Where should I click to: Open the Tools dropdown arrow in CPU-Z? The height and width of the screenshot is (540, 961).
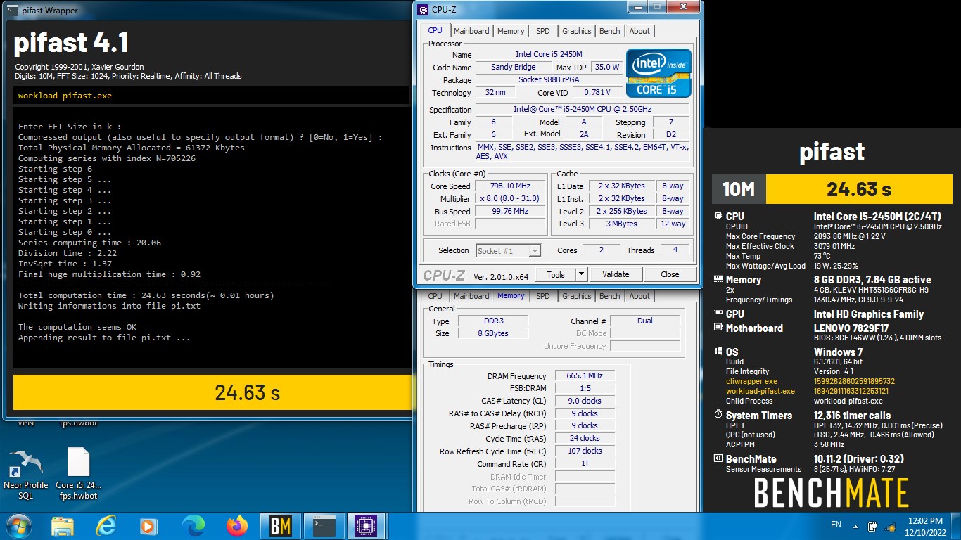581,274
